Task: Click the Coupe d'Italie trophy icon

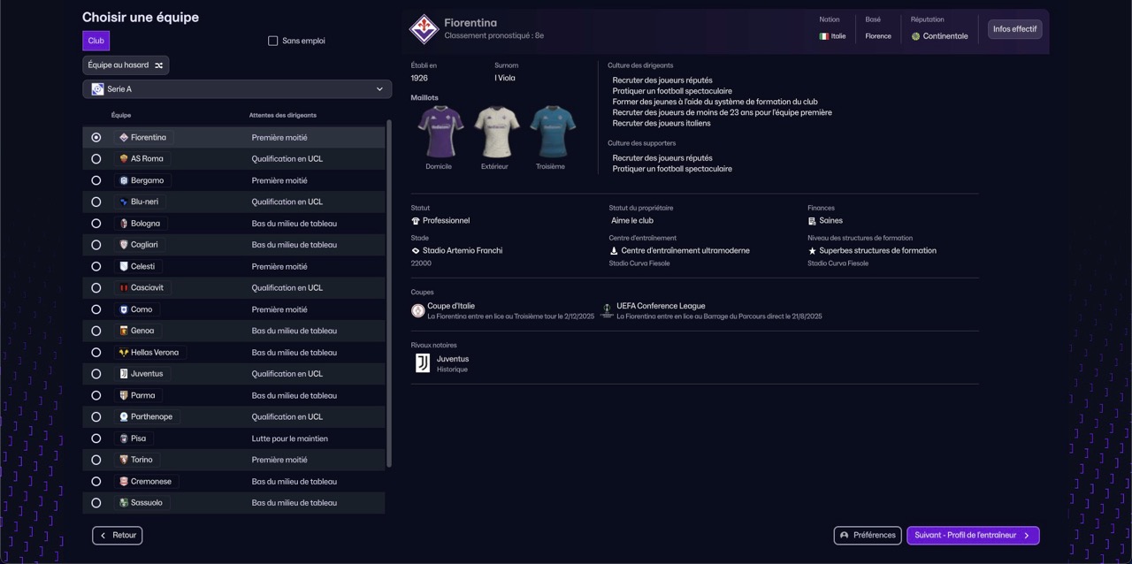Action: (x=417, y=310)
